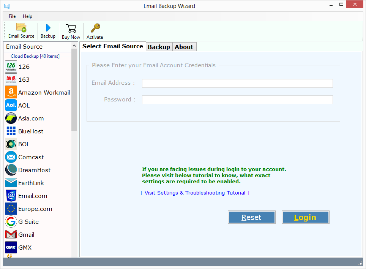The height and width of the screenshot is (269, 366).
Task: Pick the Amazon Workmail icon
Action: 11,92
